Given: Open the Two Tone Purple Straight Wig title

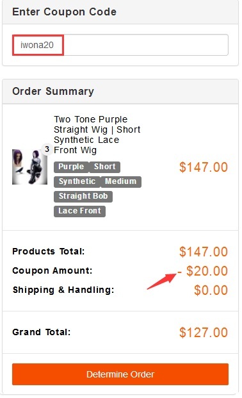Looking at the screenshot, I should point(97,135).
